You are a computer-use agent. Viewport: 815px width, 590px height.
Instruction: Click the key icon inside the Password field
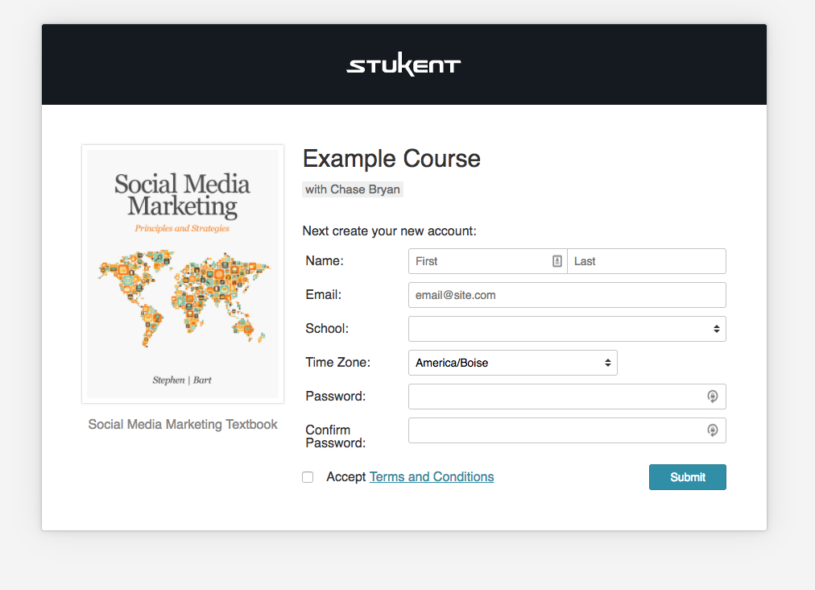(x=712, y=397)
